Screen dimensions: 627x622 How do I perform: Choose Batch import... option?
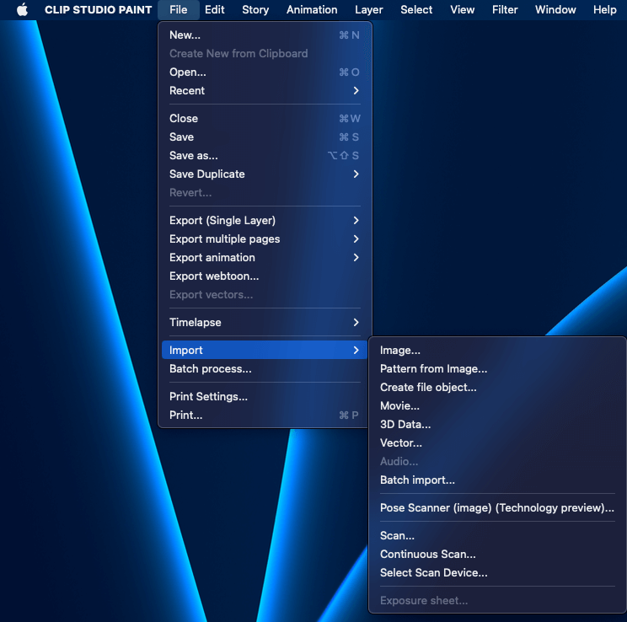click(497, 480)
